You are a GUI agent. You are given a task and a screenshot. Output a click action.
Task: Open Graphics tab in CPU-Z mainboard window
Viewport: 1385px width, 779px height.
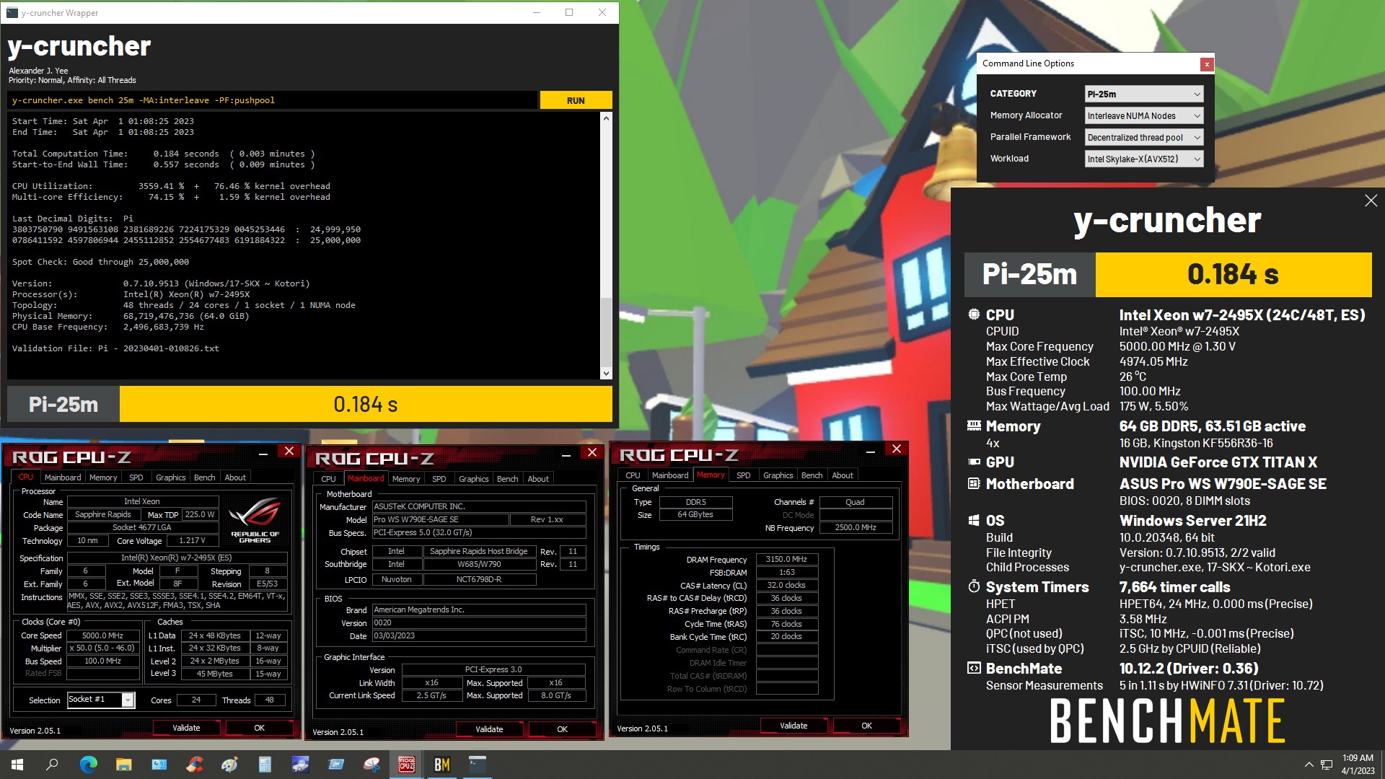point(473,479)
